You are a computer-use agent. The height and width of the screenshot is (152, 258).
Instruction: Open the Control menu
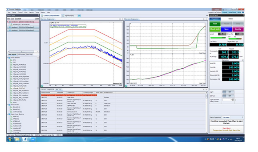coord(20,12)
